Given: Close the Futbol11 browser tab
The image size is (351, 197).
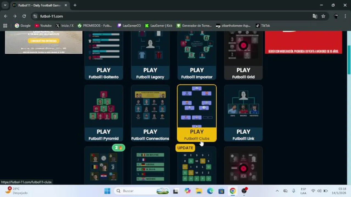Looking at the screenshot, I should click(x=66, y=5).
